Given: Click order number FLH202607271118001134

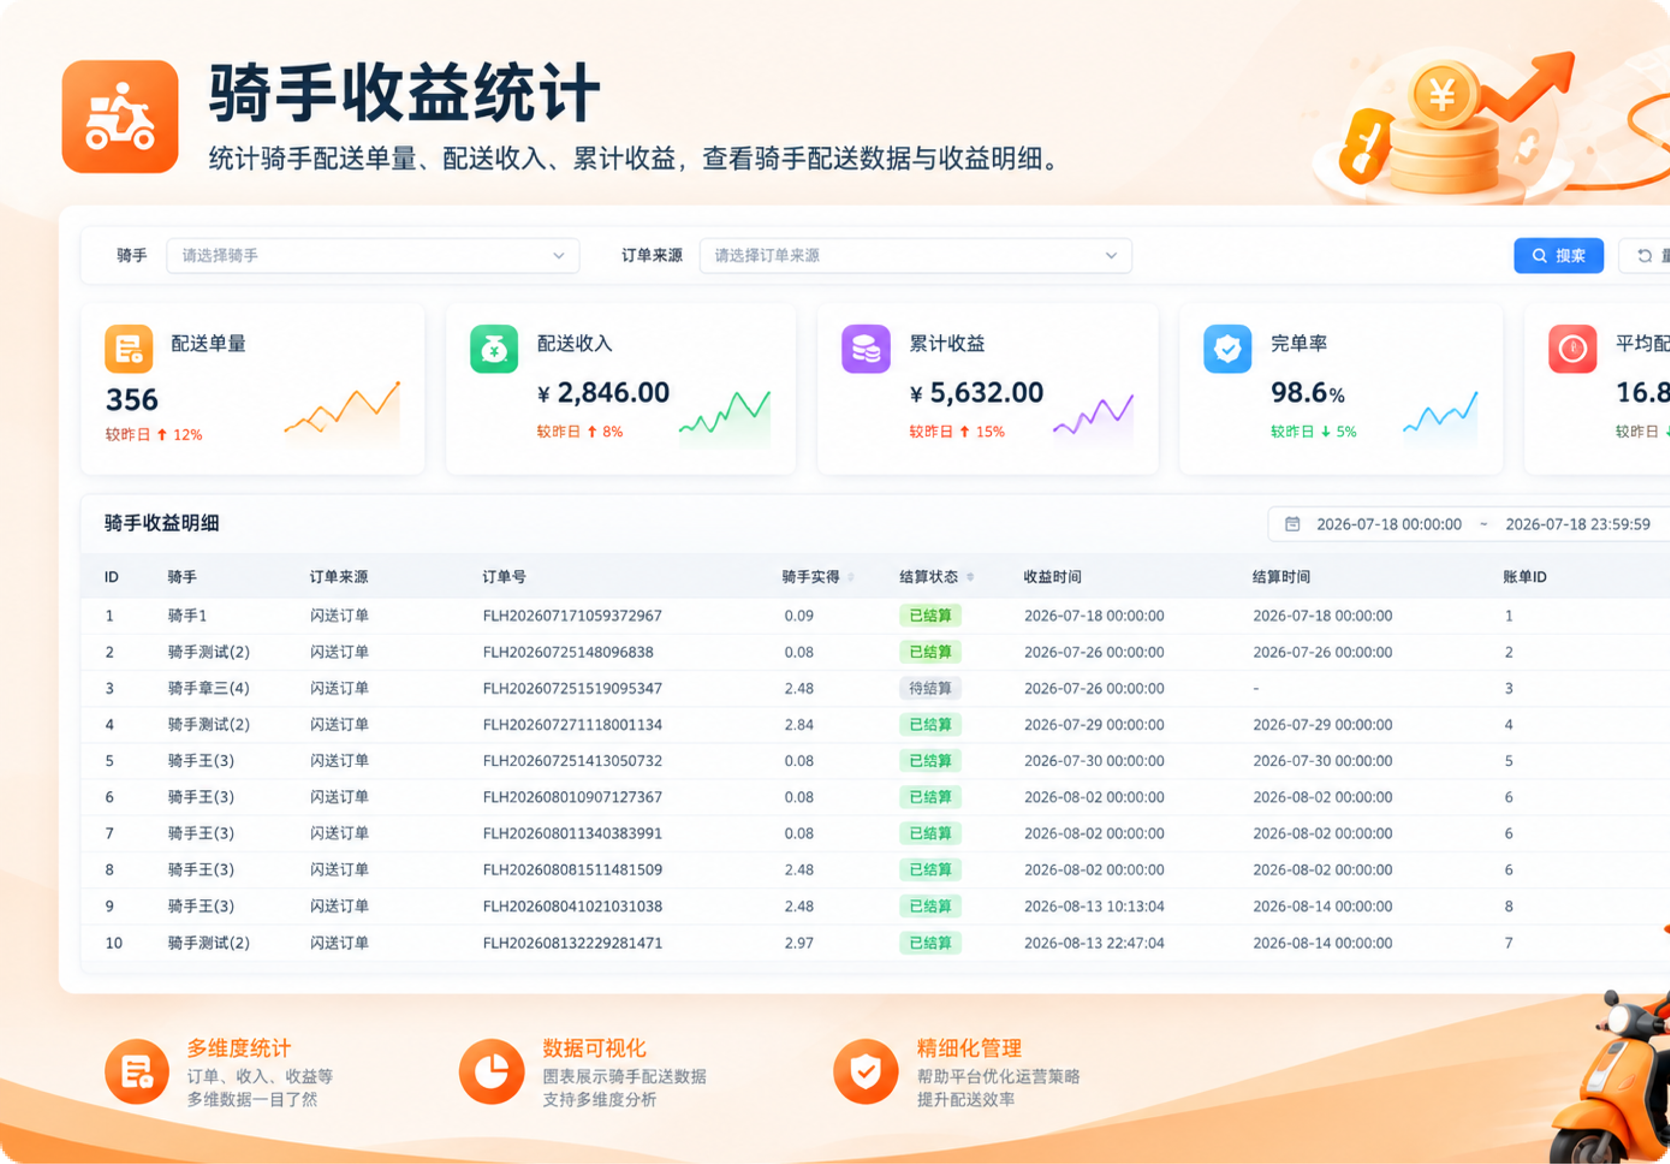Looking at the screenshot, I should coord(573,725).
